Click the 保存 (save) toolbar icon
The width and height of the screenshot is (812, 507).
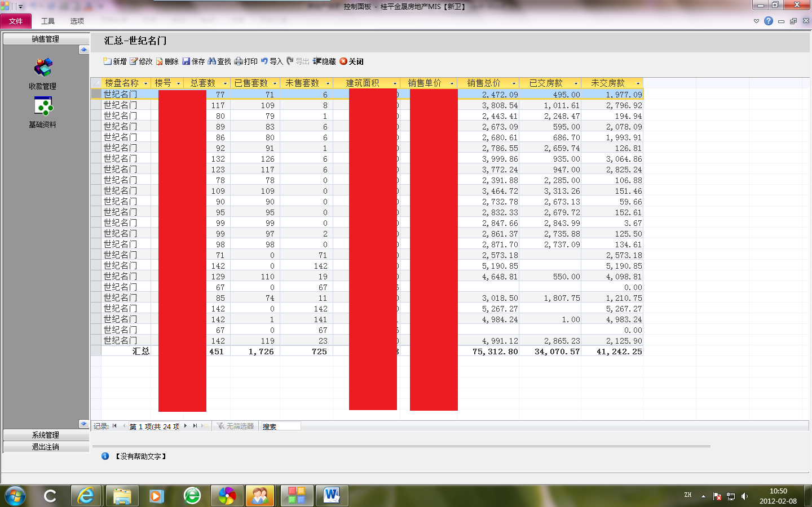click(x=186, y=61)
